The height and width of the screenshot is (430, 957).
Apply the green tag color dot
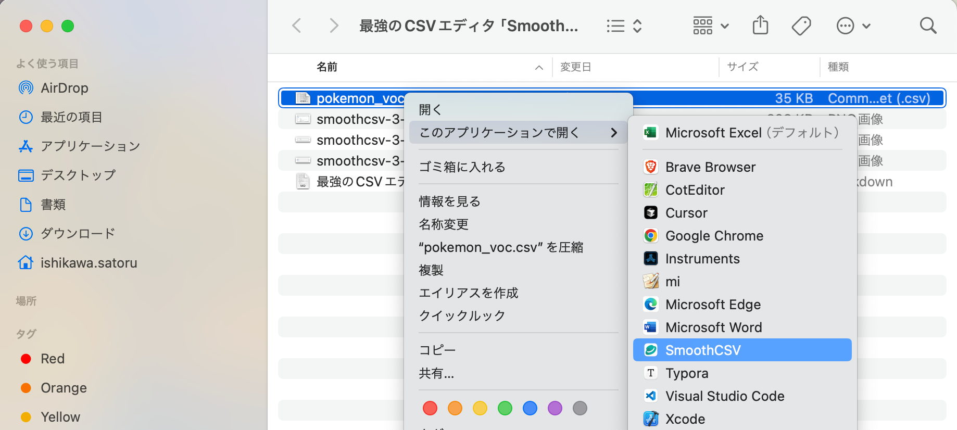click(x=505, y=408)
